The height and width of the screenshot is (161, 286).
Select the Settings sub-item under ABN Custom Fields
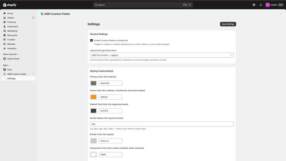click(19, 78)
